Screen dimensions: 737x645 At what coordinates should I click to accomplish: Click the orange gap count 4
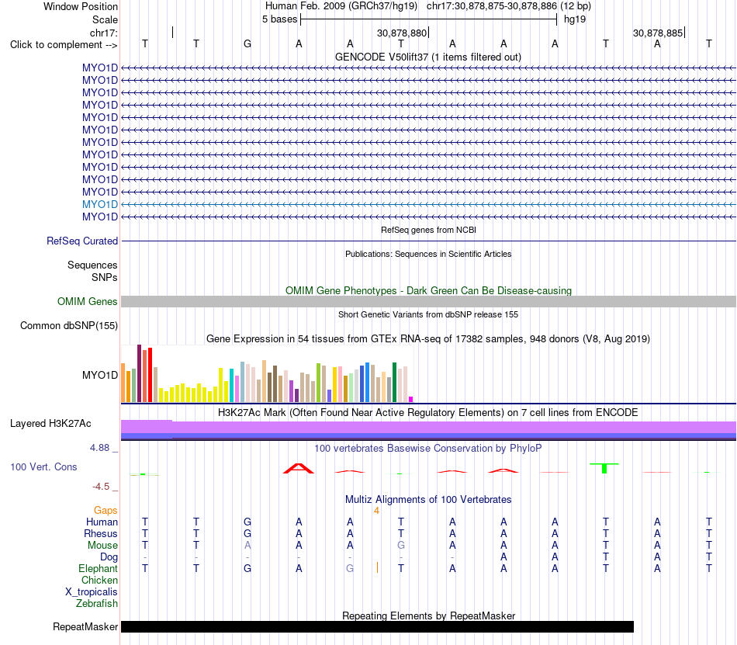click(x=376, y=511)
